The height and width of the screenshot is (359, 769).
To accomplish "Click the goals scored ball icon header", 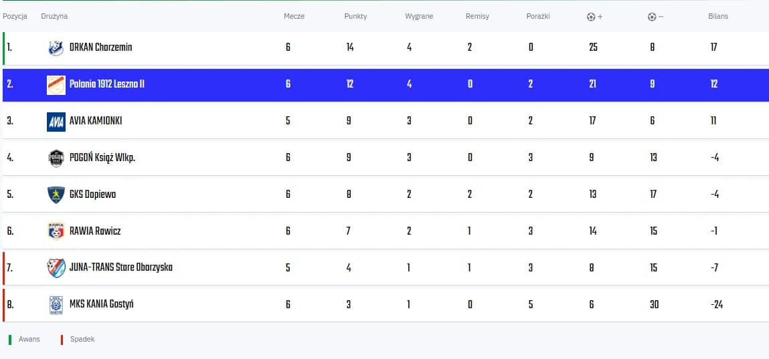I will 591,17.
